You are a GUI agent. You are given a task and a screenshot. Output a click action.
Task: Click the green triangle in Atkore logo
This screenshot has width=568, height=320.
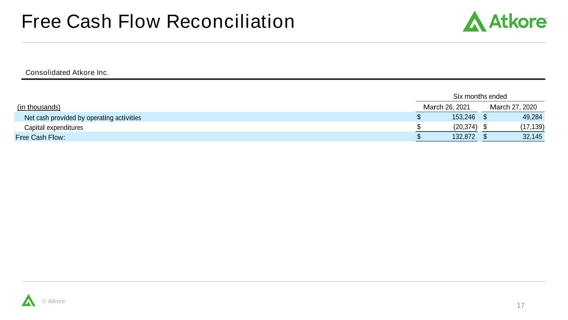(474, 22)
